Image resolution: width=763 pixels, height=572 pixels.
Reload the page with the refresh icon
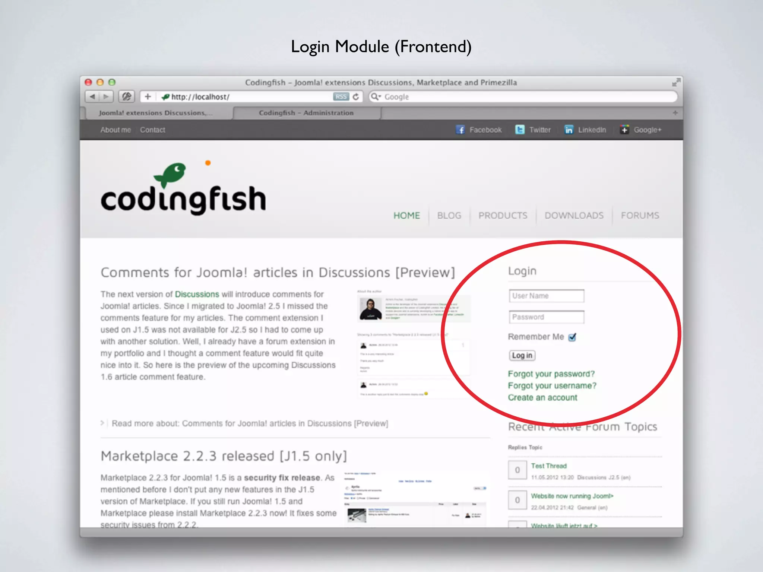click(x=356, y=97)
